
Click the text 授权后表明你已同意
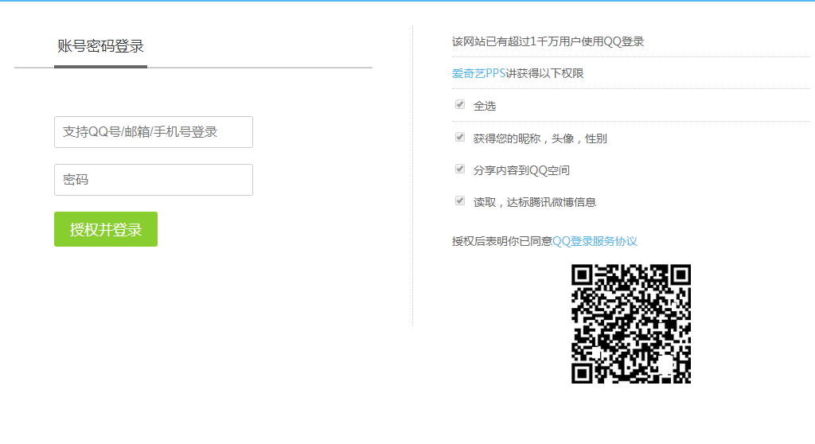click(501, 241)
